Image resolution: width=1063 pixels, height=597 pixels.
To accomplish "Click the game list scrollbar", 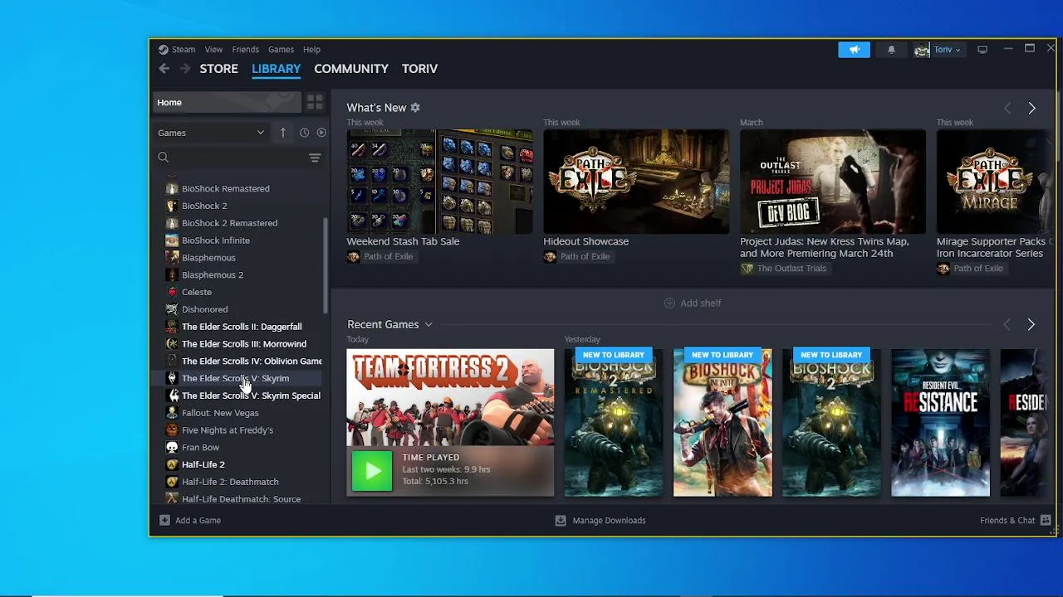I will pos(325,265).
